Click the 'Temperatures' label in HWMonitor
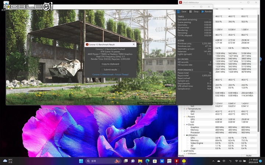The width and height of the screenshot is (265, 165). pyautogui.click(x=194, y=109)
